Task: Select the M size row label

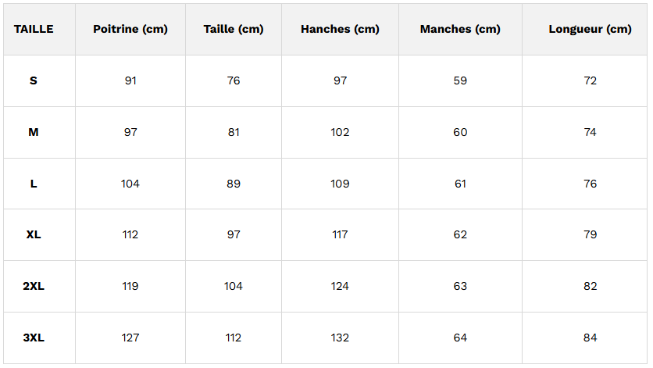Action: click(34, 132)
